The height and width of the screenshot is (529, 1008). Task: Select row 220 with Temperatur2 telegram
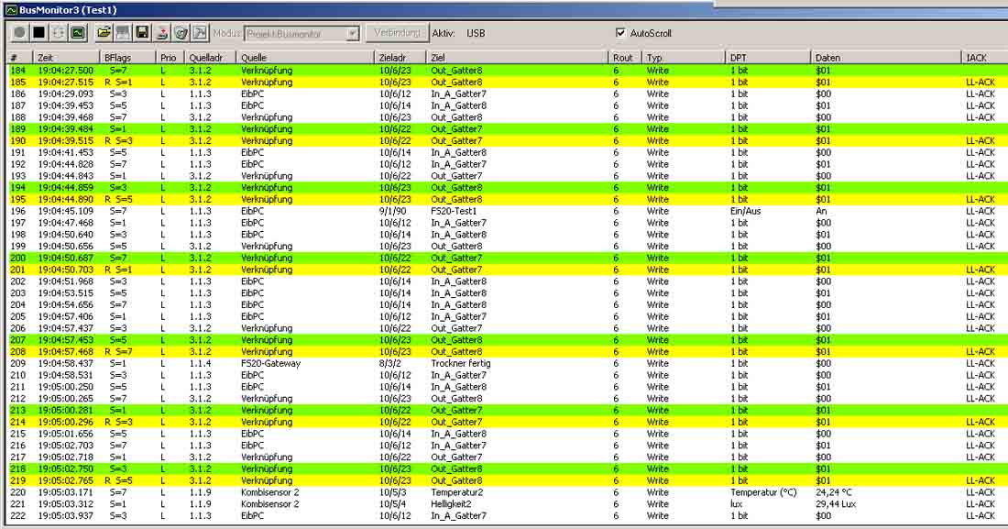(275, 492)
